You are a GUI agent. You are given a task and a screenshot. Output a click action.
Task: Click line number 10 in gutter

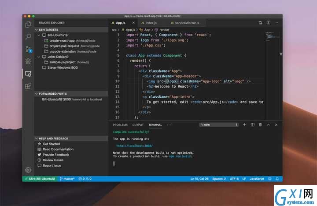(117, 81)
